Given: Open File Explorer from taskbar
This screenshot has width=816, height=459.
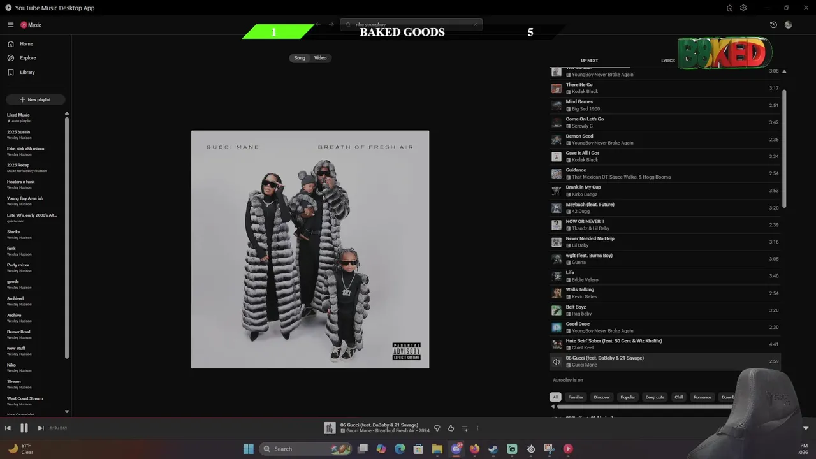Looking at the screenshot, I should point(437,449).
